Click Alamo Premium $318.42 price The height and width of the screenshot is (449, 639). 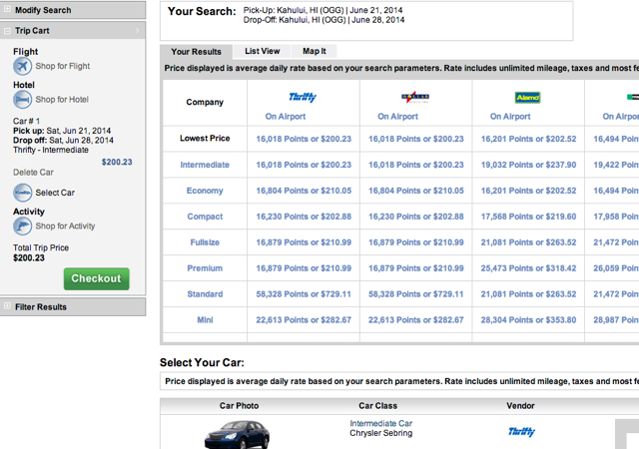click(x=528, y=268)
